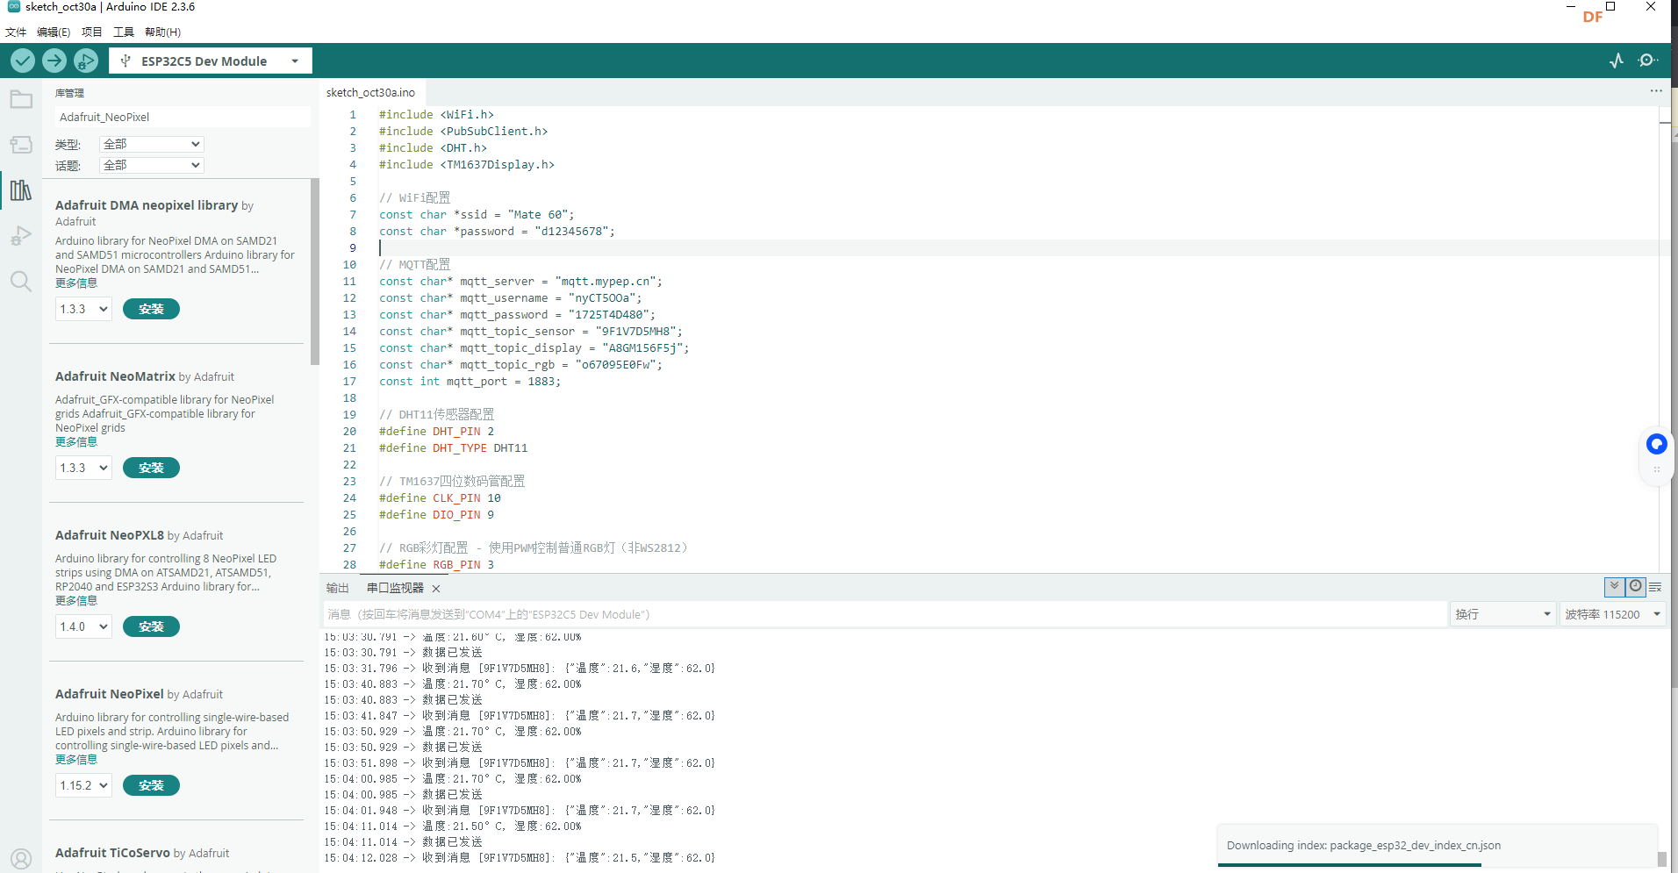Install Adafruit DMA neopixel library
The image size is (1678, 873).
click(151, 309)
